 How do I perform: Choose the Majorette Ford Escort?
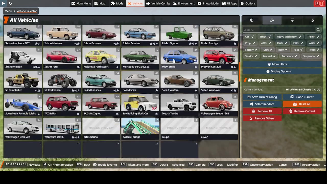coord(101,59)
